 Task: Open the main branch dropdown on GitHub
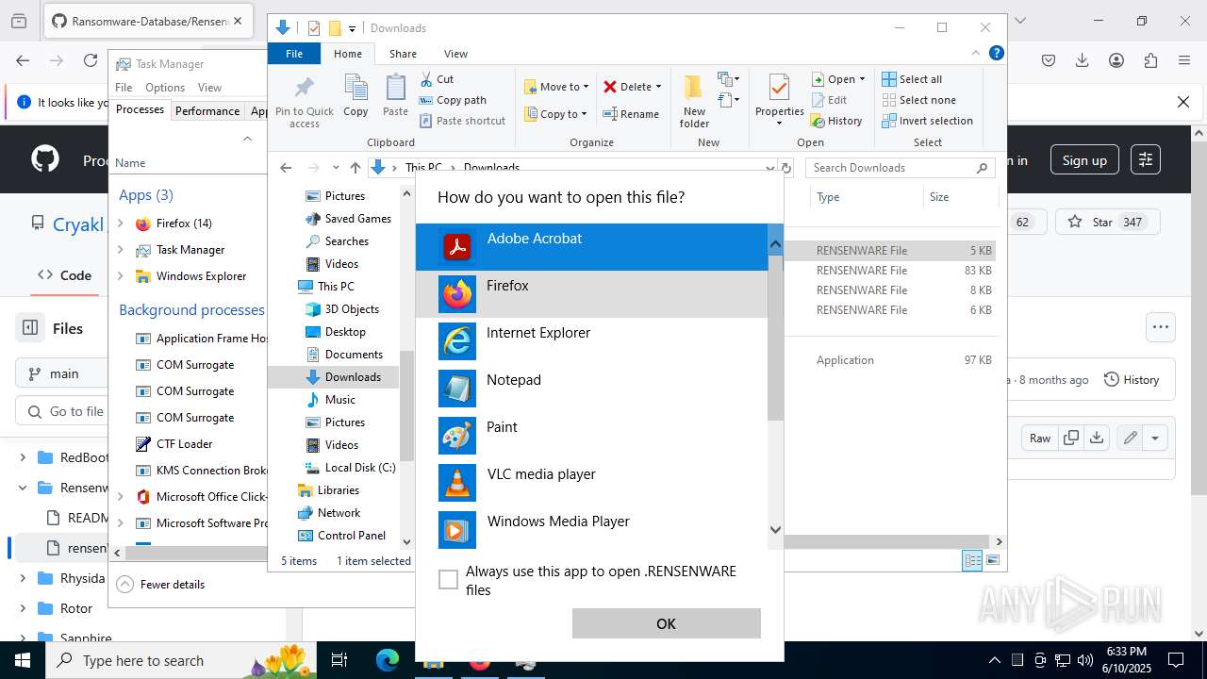pyautogui.click(x=61, y=373)
